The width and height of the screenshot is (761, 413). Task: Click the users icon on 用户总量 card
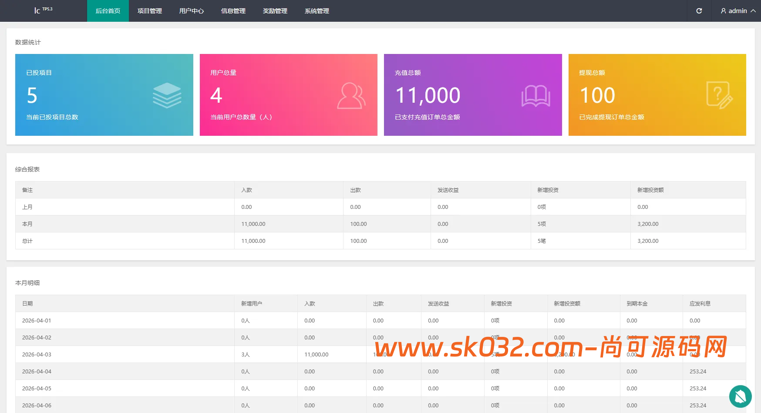(351, 96)
